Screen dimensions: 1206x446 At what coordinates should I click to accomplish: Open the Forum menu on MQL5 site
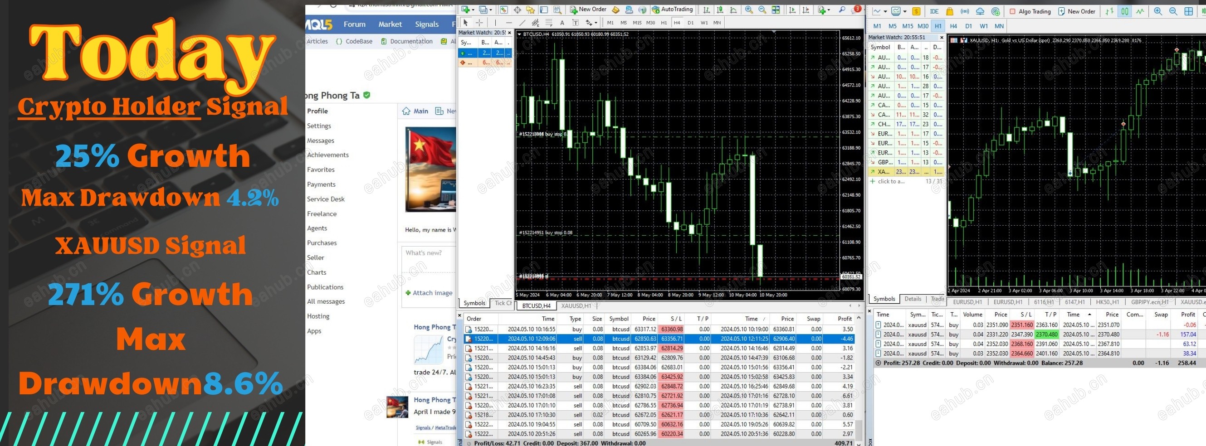[x=354, y=24]
